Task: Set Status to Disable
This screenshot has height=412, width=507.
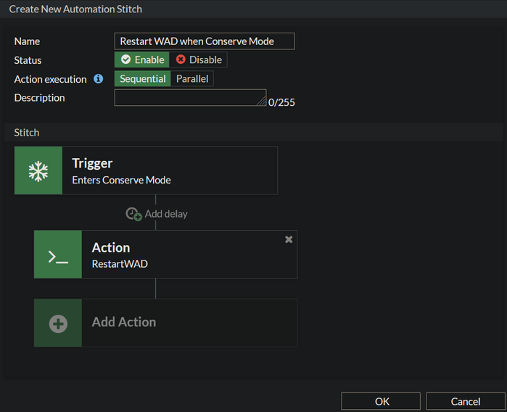Action: click(x=199, y=59)
